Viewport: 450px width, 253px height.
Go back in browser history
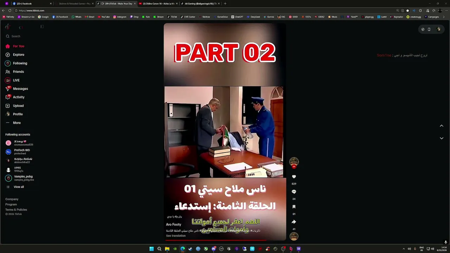(x=4, y=11)
